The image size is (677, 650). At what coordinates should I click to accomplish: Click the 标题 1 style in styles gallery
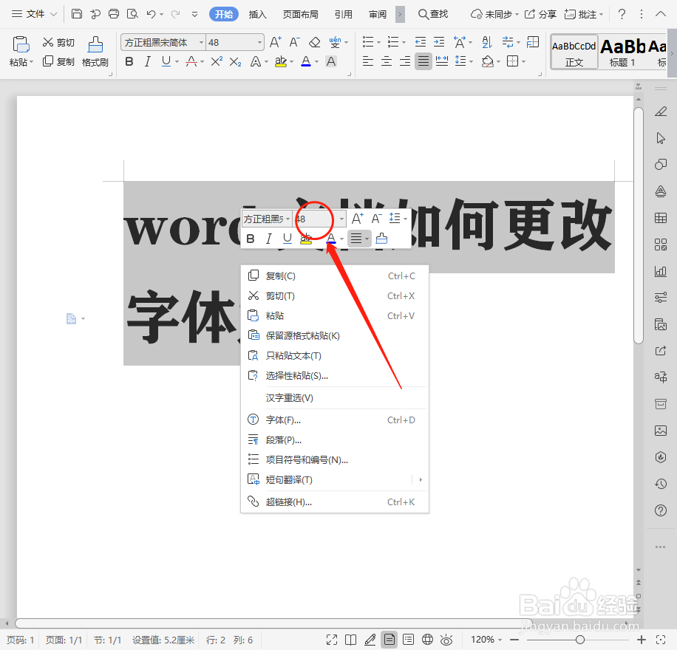pos(624,52)
